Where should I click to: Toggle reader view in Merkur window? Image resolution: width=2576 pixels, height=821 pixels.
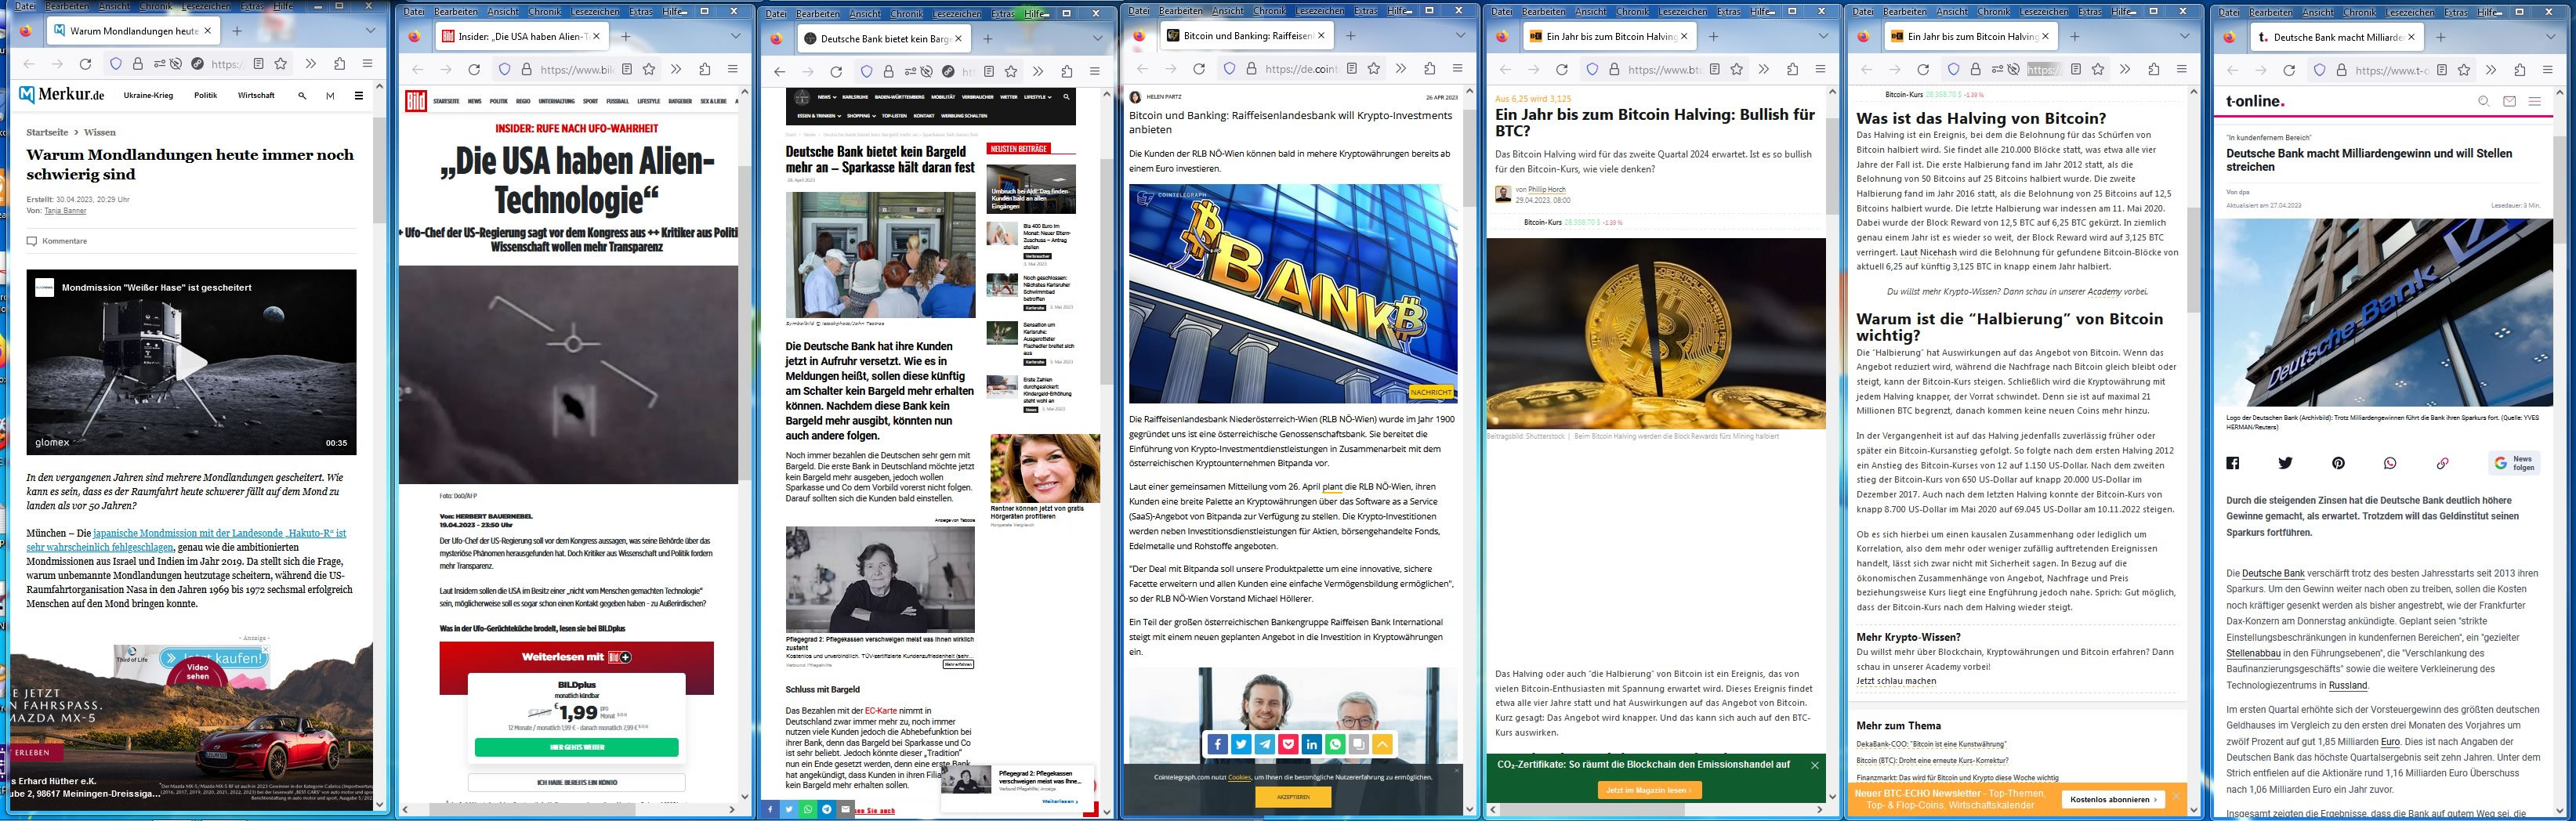click(258, 64)
